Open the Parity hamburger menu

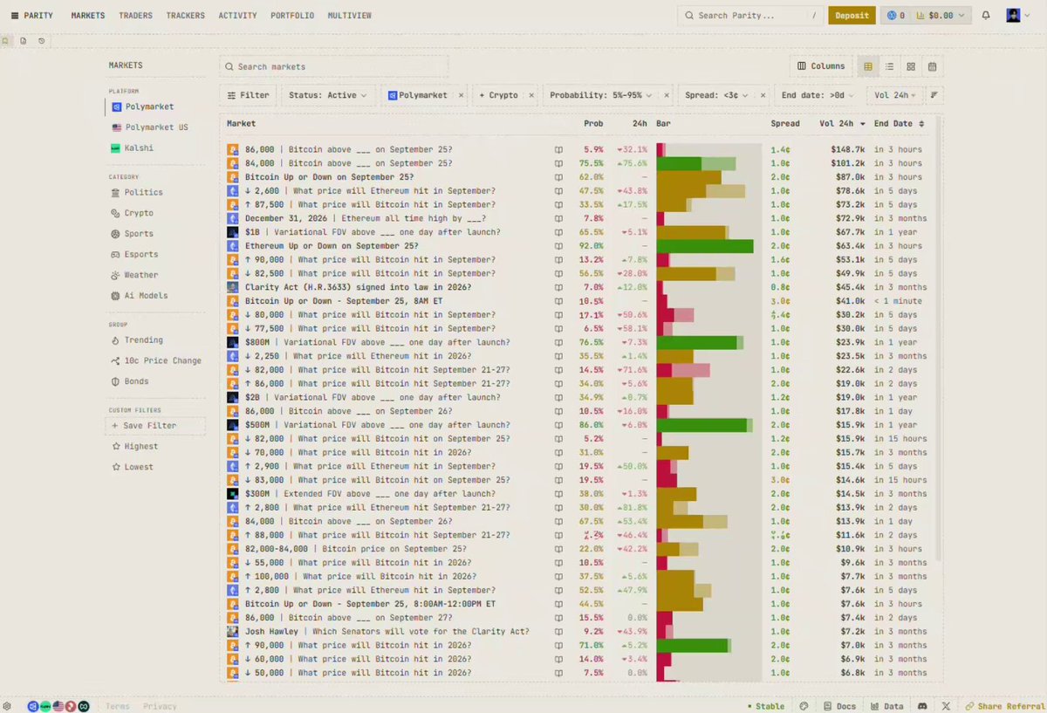tap(15, 16)
